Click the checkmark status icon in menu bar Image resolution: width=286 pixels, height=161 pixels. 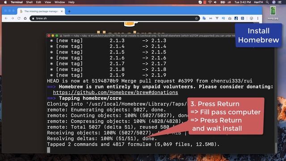click(200, 2)
